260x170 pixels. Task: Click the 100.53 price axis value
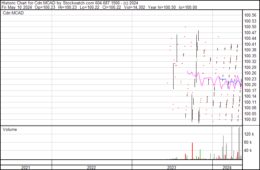pyautogui.click(x=250, y=21)
